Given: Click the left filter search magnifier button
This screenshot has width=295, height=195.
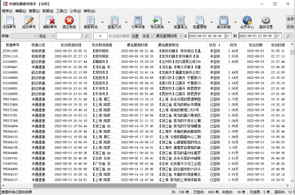Looking at the screenshot, I should (x=87, y=36).
